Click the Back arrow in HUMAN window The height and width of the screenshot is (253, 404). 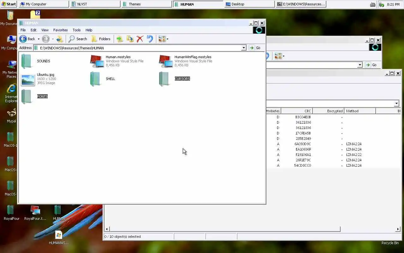click(23, 39)
